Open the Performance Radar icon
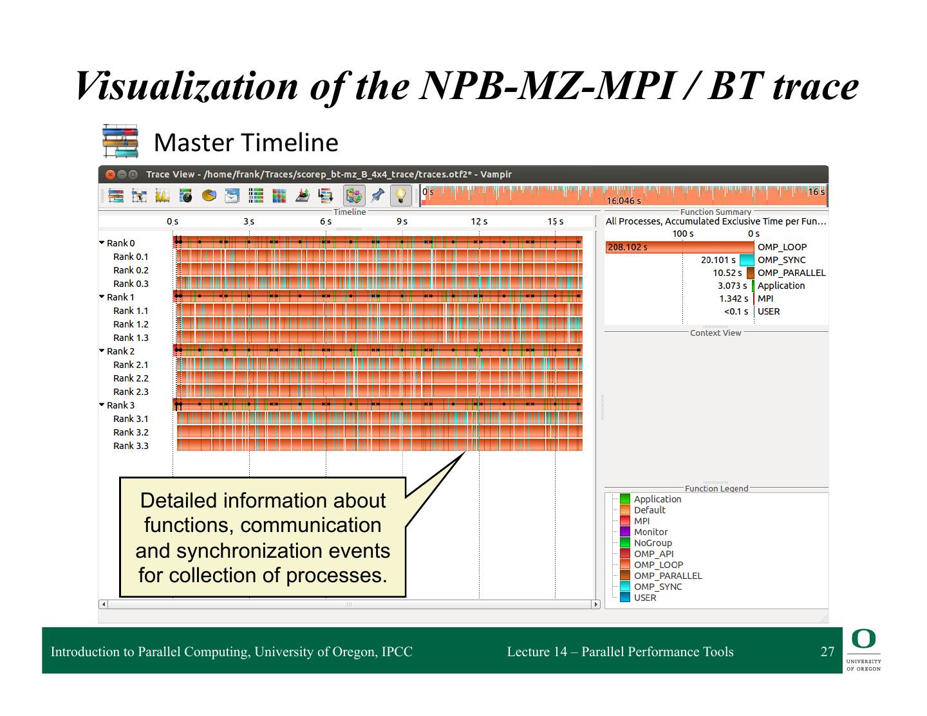 pyautogui.click(x=185, y=196)
